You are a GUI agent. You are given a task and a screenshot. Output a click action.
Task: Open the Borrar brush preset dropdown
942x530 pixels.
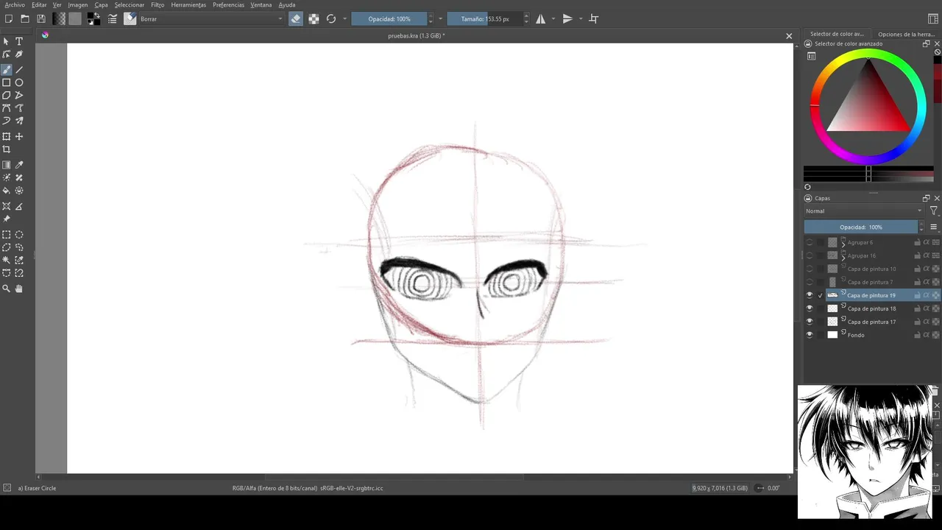pos(211,18)
